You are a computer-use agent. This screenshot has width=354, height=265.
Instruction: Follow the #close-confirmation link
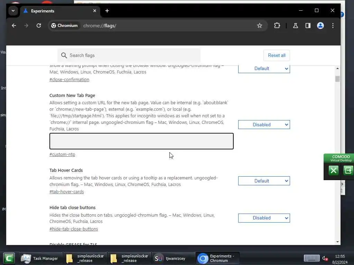coord(69,80)
